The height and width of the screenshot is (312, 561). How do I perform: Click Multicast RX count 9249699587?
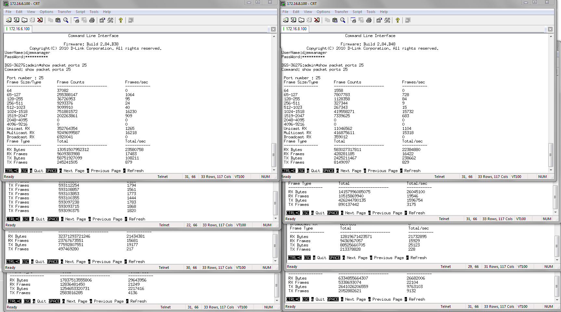(68, 133)
